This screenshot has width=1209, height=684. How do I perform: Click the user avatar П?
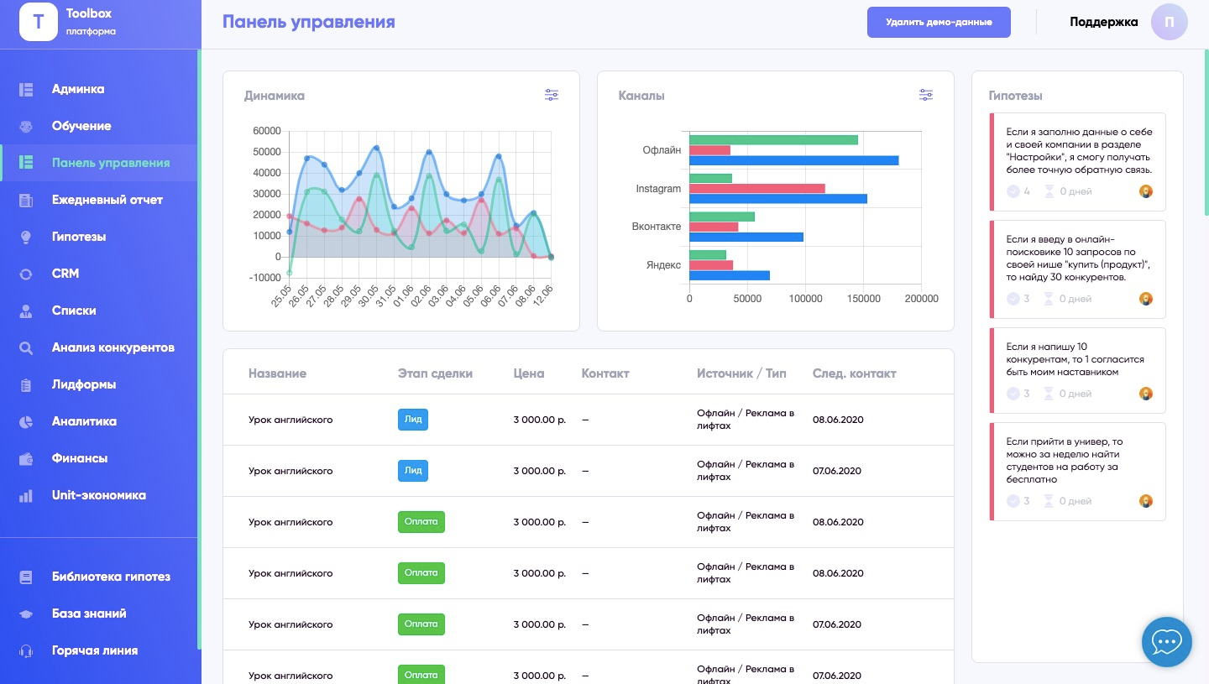1170,22
